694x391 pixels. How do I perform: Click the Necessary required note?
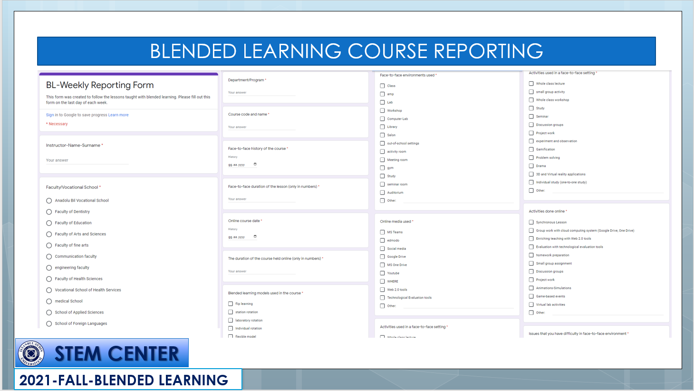click(x=57, y=124)
